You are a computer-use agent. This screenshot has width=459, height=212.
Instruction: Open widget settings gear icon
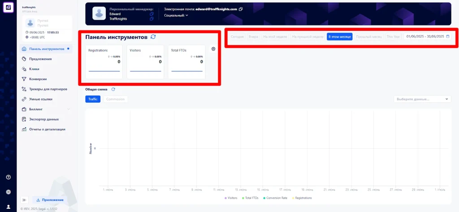click(213, 49)
